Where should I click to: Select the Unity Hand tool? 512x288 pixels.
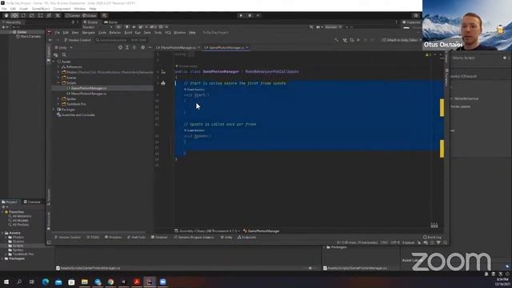tap(6, 15)
